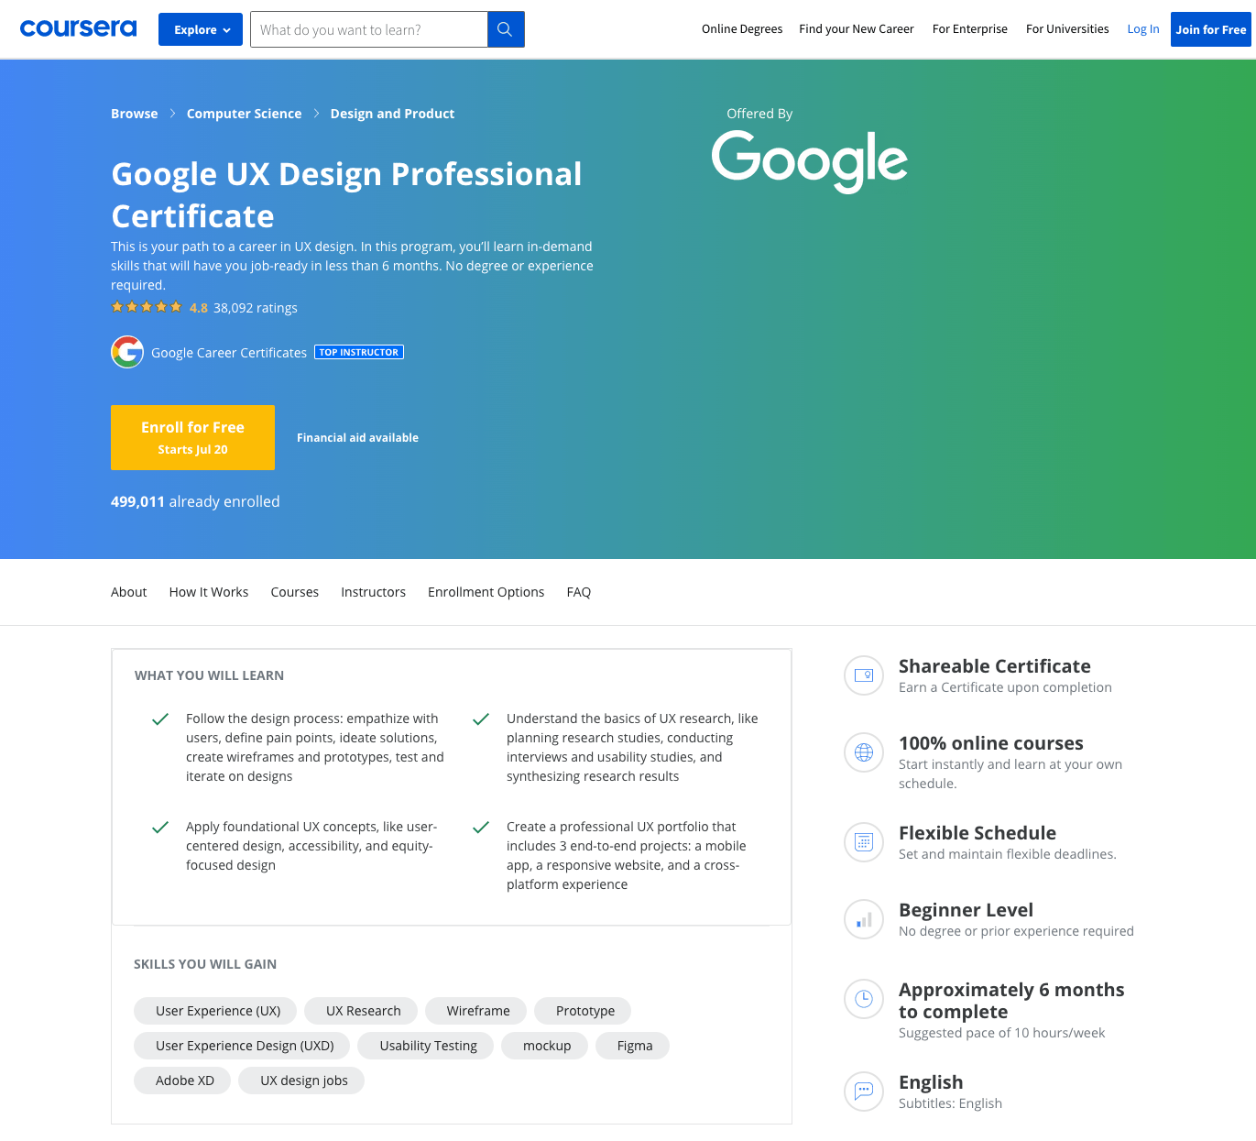Click the Shareable Certificate badge icon
Viewport: 1256px width, 1141px height.
pyautogui.click(x=863, y=675)
